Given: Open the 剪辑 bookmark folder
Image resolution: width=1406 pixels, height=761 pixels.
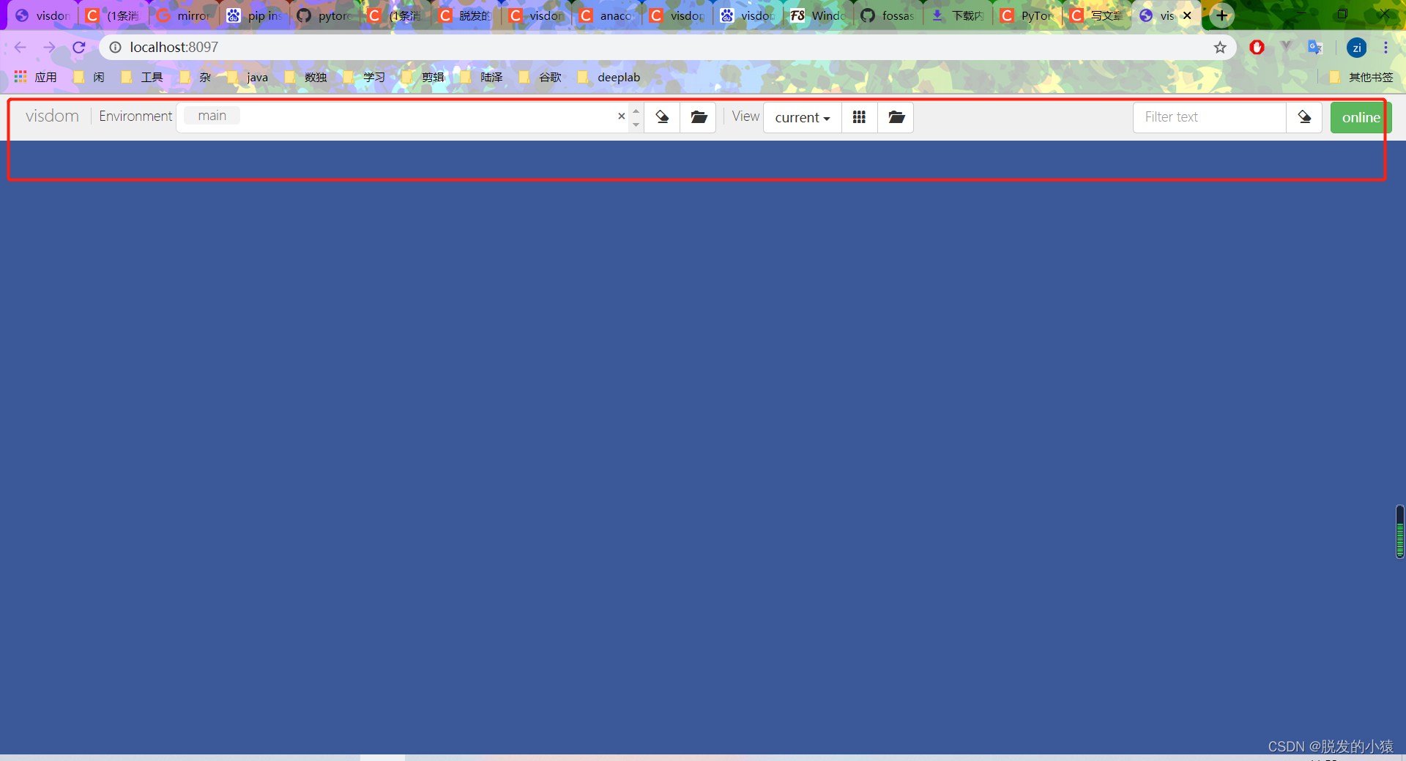Looking at the screenshot, I should (423, 77).
